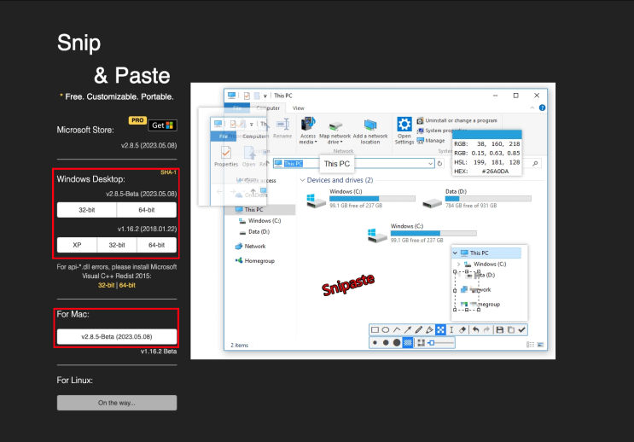The width and height of the screenshot is (634, 442).
Task: Select Data (D:) in the left navigation pane
Action: pos(254,232)
